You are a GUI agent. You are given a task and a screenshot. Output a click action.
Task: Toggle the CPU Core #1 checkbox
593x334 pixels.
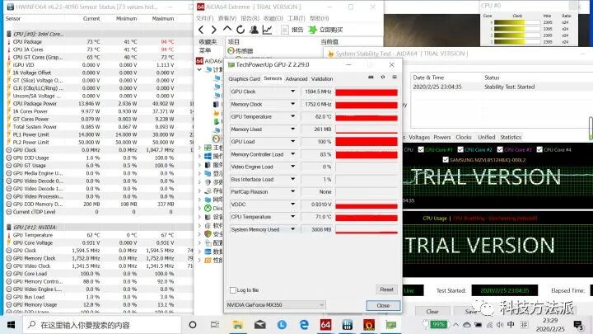point(421,149)
